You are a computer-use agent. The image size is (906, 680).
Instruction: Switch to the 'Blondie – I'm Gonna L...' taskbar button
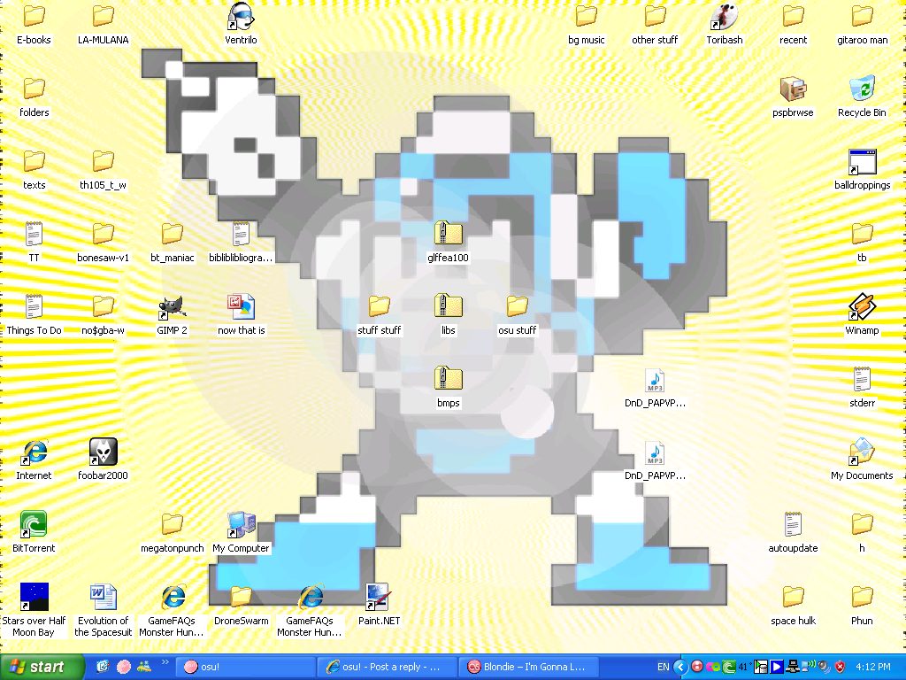[529, 667]
